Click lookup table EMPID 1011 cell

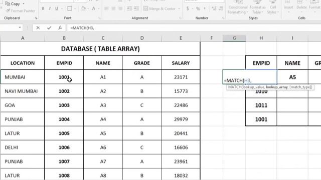click(261, 105)
